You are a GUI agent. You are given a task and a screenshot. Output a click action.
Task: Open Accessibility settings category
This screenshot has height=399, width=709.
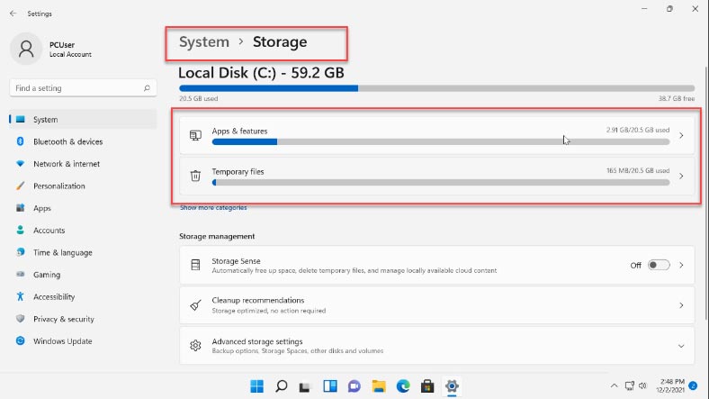click(83, 296)
